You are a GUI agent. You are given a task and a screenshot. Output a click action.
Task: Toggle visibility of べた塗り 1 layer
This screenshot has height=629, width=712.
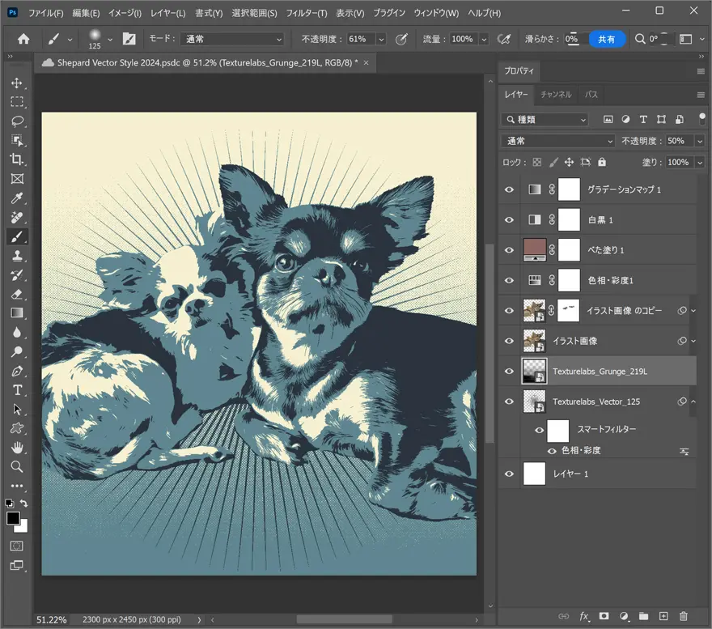point(509,250)
